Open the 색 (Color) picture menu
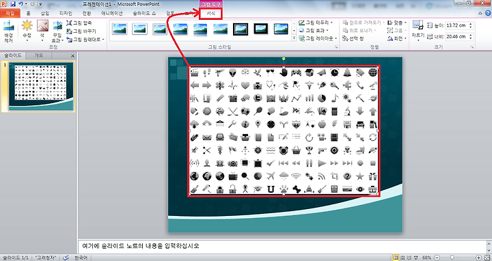Image resolution: width=492 pixels, height=261 pixels. point(42,31)
